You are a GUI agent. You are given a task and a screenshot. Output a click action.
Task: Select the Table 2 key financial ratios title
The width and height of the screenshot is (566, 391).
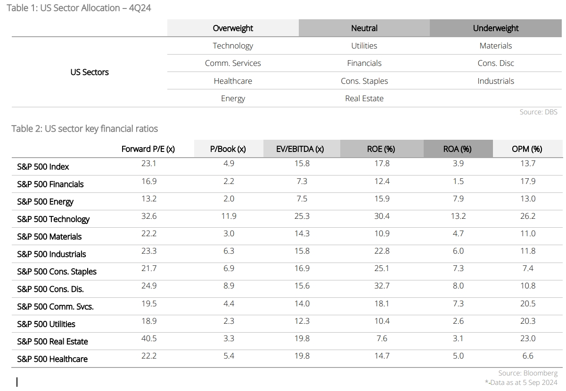pos(85,128)
